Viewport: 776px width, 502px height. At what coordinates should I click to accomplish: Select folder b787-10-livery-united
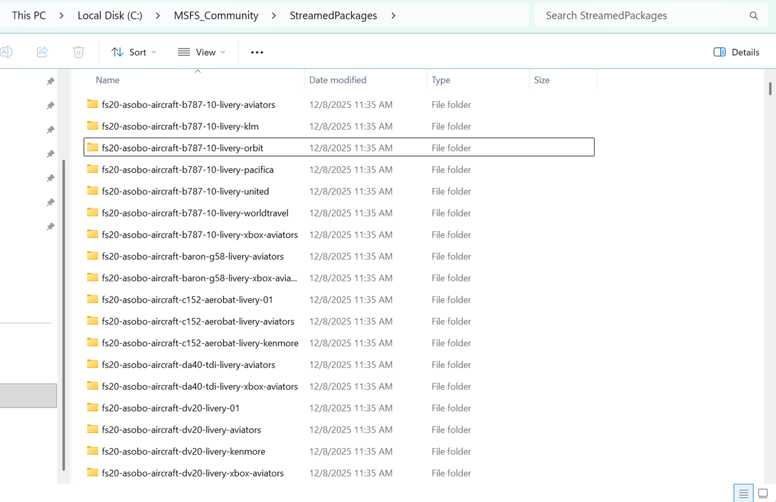tap(339, 192)
